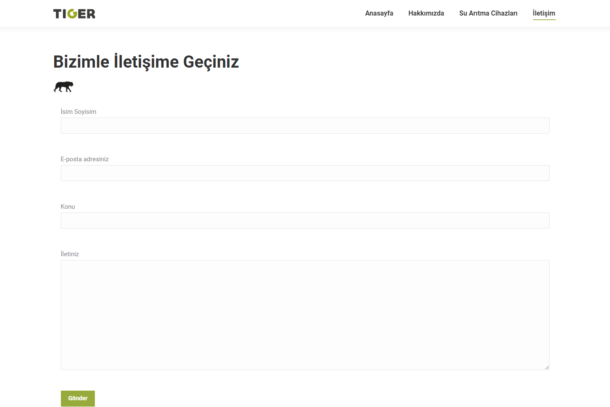
Task: Grab the message textarea resize handle
Action: coord(547,367)
